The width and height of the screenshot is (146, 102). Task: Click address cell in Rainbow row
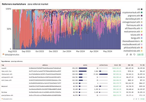pos(45,92)
